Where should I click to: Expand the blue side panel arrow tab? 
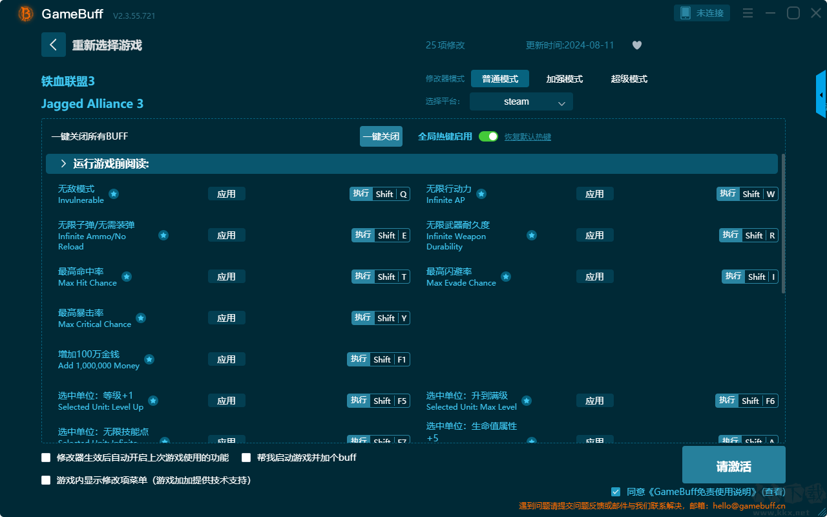pyautogui.click(x=821, y=94)
